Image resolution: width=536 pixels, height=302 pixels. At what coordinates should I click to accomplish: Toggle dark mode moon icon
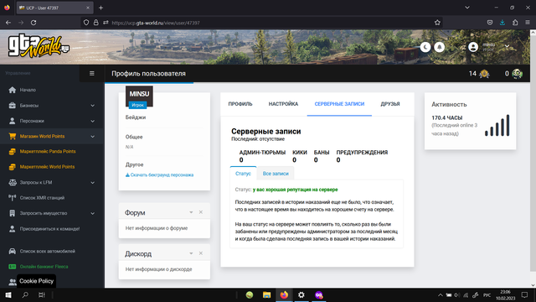(x=425, y=47)
